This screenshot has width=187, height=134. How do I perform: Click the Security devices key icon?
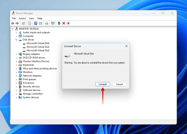pos(20,86)
